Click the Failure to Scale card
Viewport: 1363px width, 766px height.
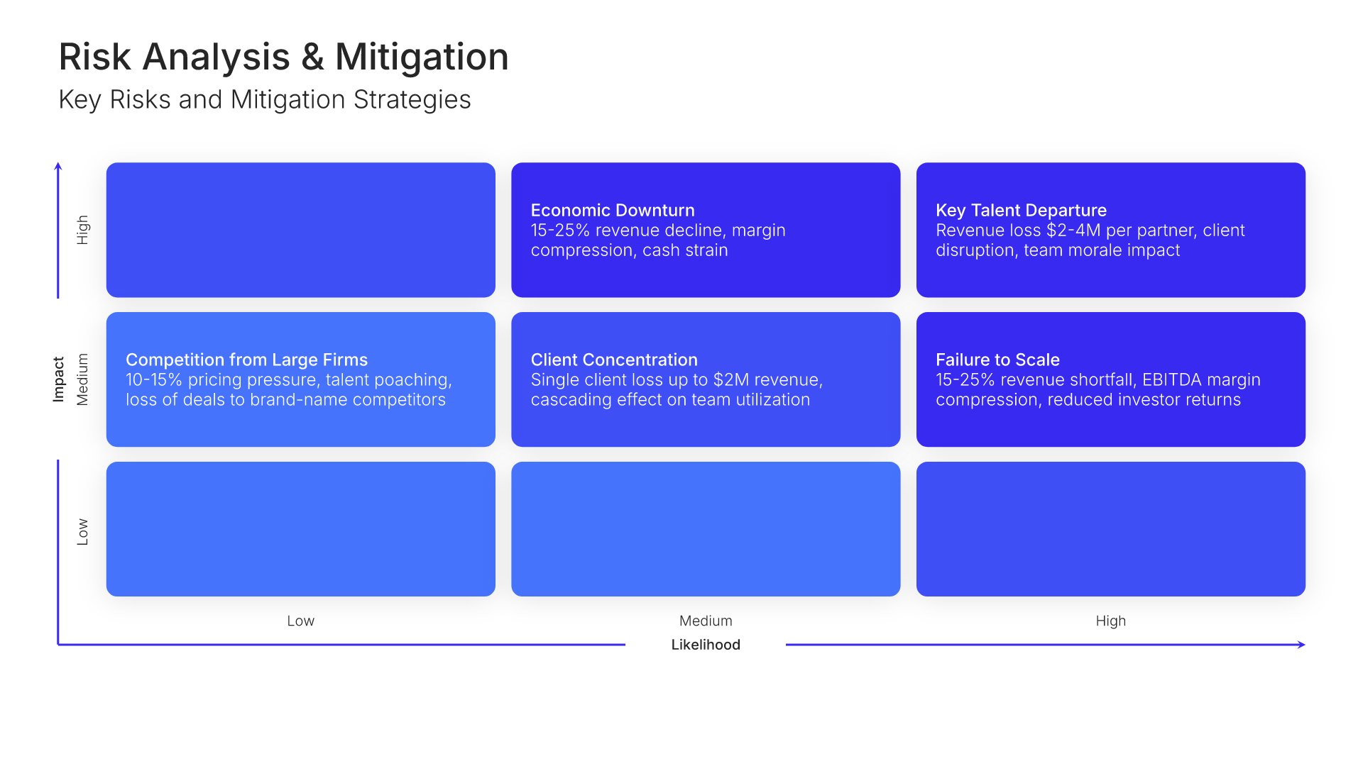[x=1110, y=379]
